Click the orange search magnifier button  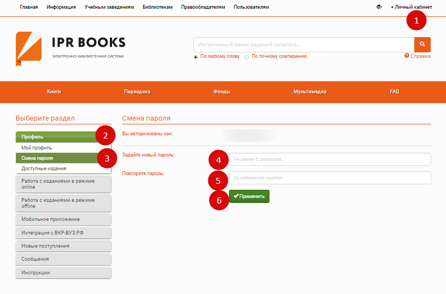point(422,44)
